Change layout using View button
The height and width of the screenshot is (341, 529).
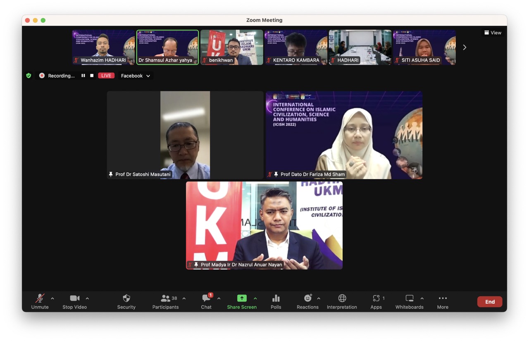[493, 33]
